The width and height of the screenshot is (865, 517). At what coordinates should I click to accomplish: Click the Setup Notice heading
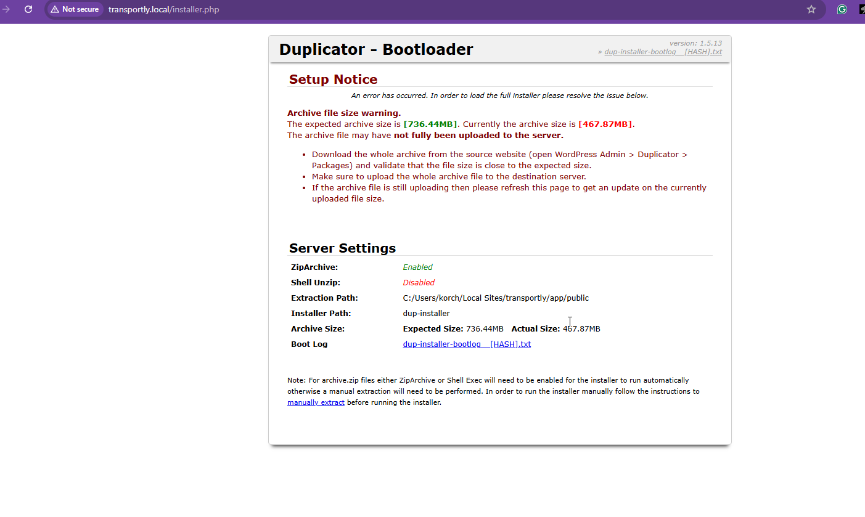[333, 79]
